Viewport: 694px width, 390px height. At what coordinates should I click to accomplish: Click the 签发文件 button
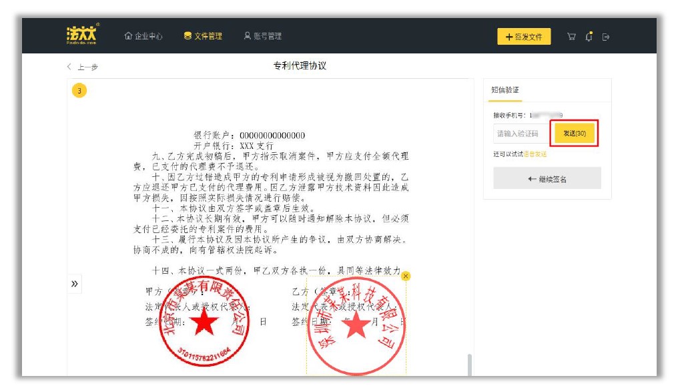[524, 36]
